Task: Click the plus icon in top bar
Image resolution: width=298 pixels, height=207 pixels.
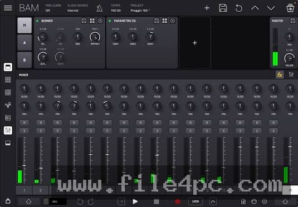Action: 207,8
